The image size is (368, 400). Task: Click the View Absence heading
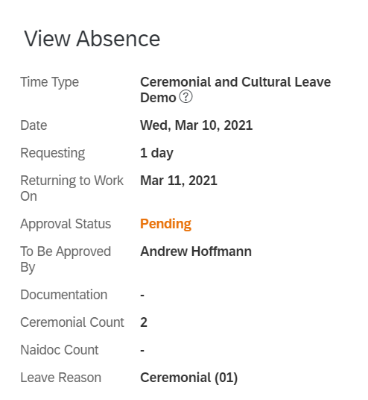click(92, 39)
